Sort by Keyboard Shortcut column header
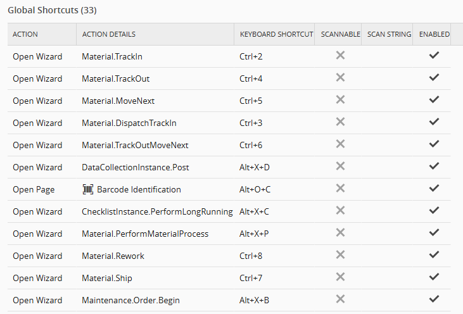This screenshot has width=463, height=314. 274,34
